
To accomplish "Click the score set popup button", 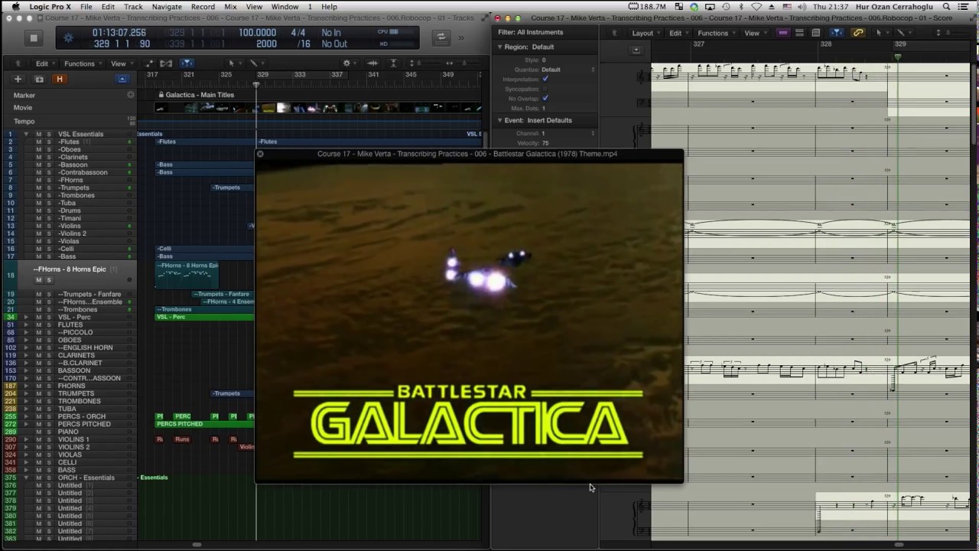I will point(636,51).
